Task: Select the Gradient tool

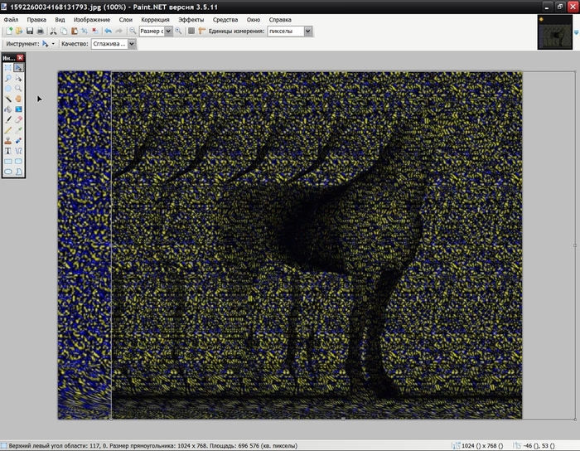Action: pyautogui.click(x=18, y=109)
